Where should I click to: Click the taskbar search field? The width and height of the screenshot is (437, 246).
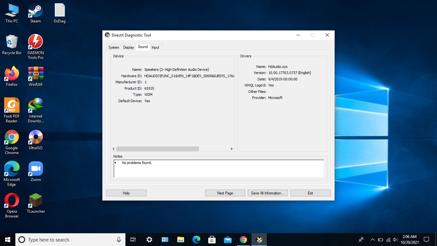[x=64, y=240]
